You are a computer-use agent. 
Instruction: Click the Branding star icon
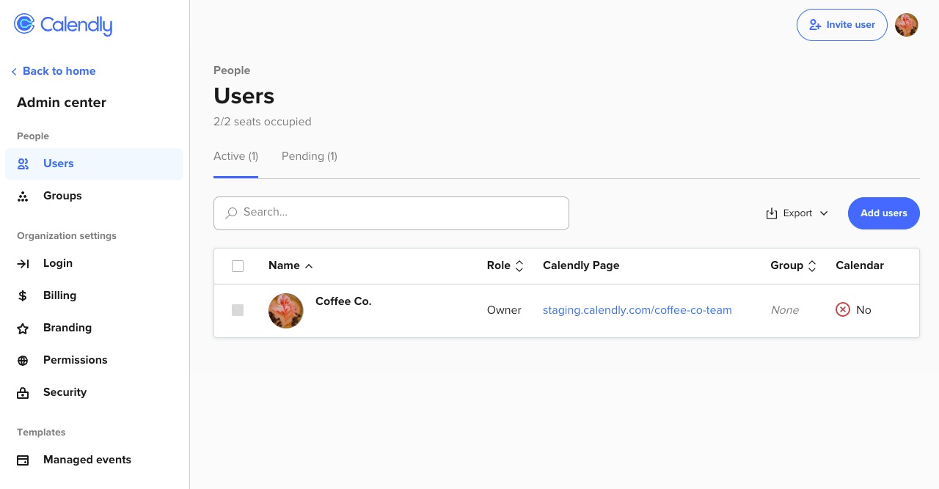[x=23, y=328]
